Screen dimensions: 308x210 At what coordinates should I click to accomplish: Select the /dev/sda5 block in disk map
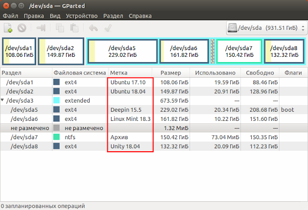click(122, 52)
